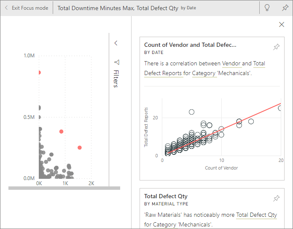Select red outlier point near 1K

click(61, 132)
